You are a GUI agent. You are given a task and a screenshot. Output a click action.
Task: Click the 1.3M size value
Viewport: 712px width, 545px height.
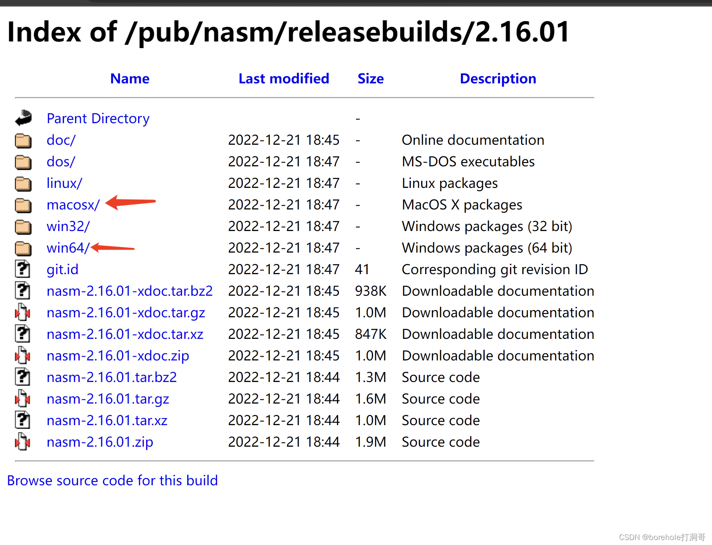[371, 377]
